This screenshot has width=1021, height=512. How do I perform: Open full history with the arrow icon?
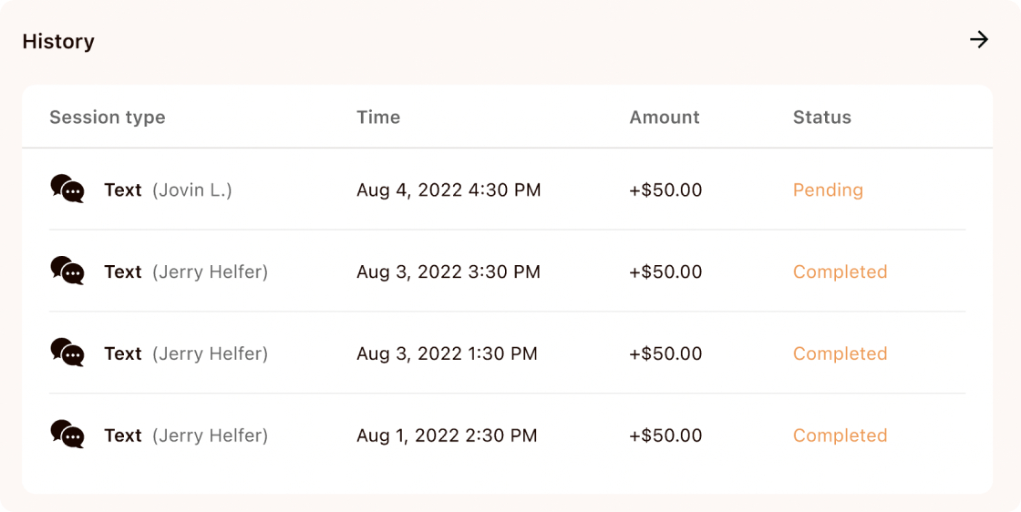tap(979, 40)
